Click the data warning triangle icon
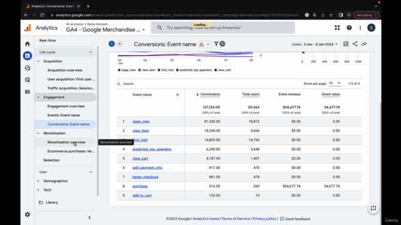Viewport: 401px width, 225px height. tap(202, 44)
